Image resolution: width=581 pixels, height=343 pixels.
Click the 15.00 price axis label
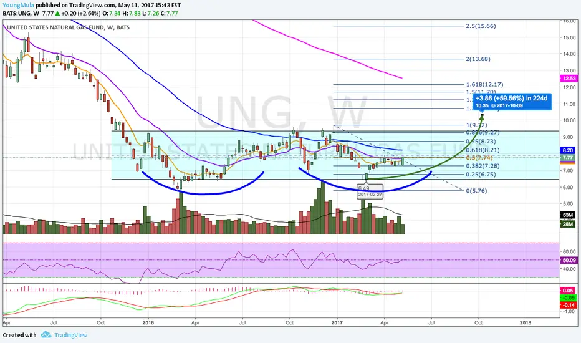point(569,37)
